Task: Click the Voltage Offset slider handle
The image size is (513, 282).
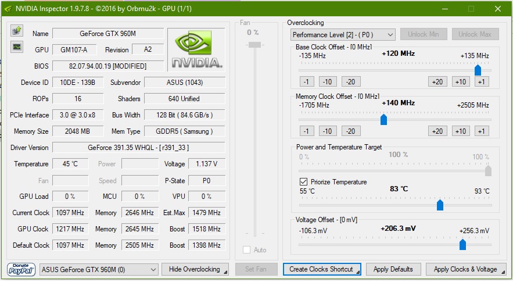Action: (462, 244)
